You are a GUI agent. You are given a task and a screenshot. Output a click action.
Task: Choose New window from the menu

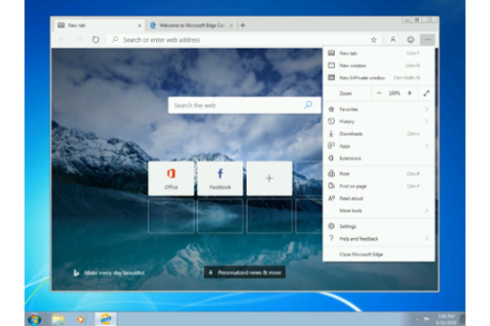coord(378,65)
